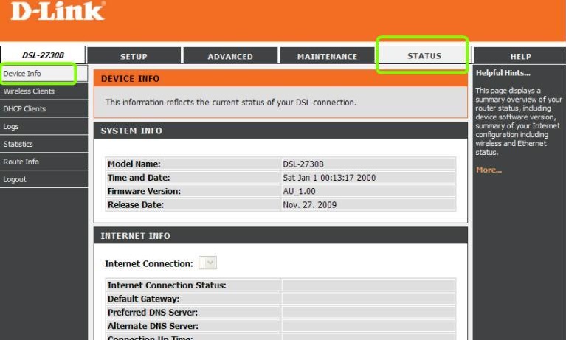566x340 pixels.
Task: Select the STATUS tab
Action: tap(424, 55)
